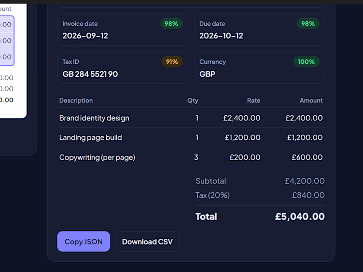This screenshot has width=363, height=272.
Task: Select the Brand identity design row description
Action: coord(94,118)
